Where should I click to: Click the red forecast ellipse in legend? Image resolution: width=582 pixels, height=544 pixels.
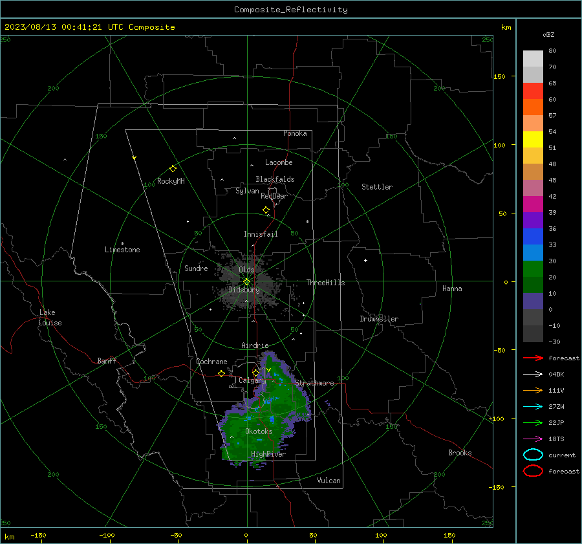(533, 471)
